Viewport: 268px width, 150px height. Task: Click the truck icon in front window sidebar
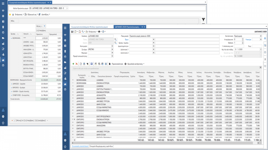coord(65,62)
